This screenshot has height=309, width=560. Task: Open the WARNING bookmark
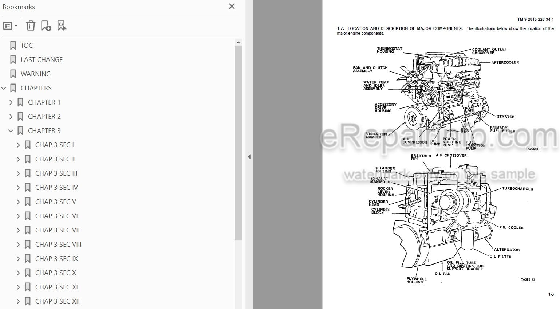tap(36, 74)
